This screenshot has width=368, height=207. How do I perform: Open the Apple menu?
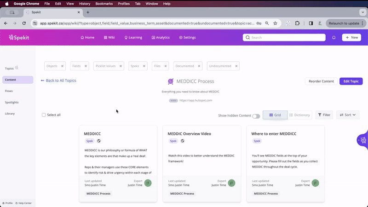click(7, 4)
